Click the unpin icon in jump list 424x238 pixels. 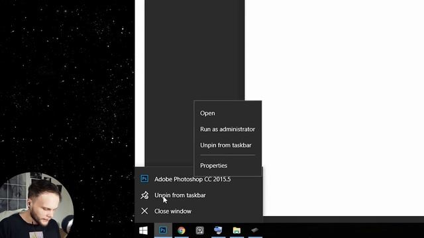click(144, 195)
